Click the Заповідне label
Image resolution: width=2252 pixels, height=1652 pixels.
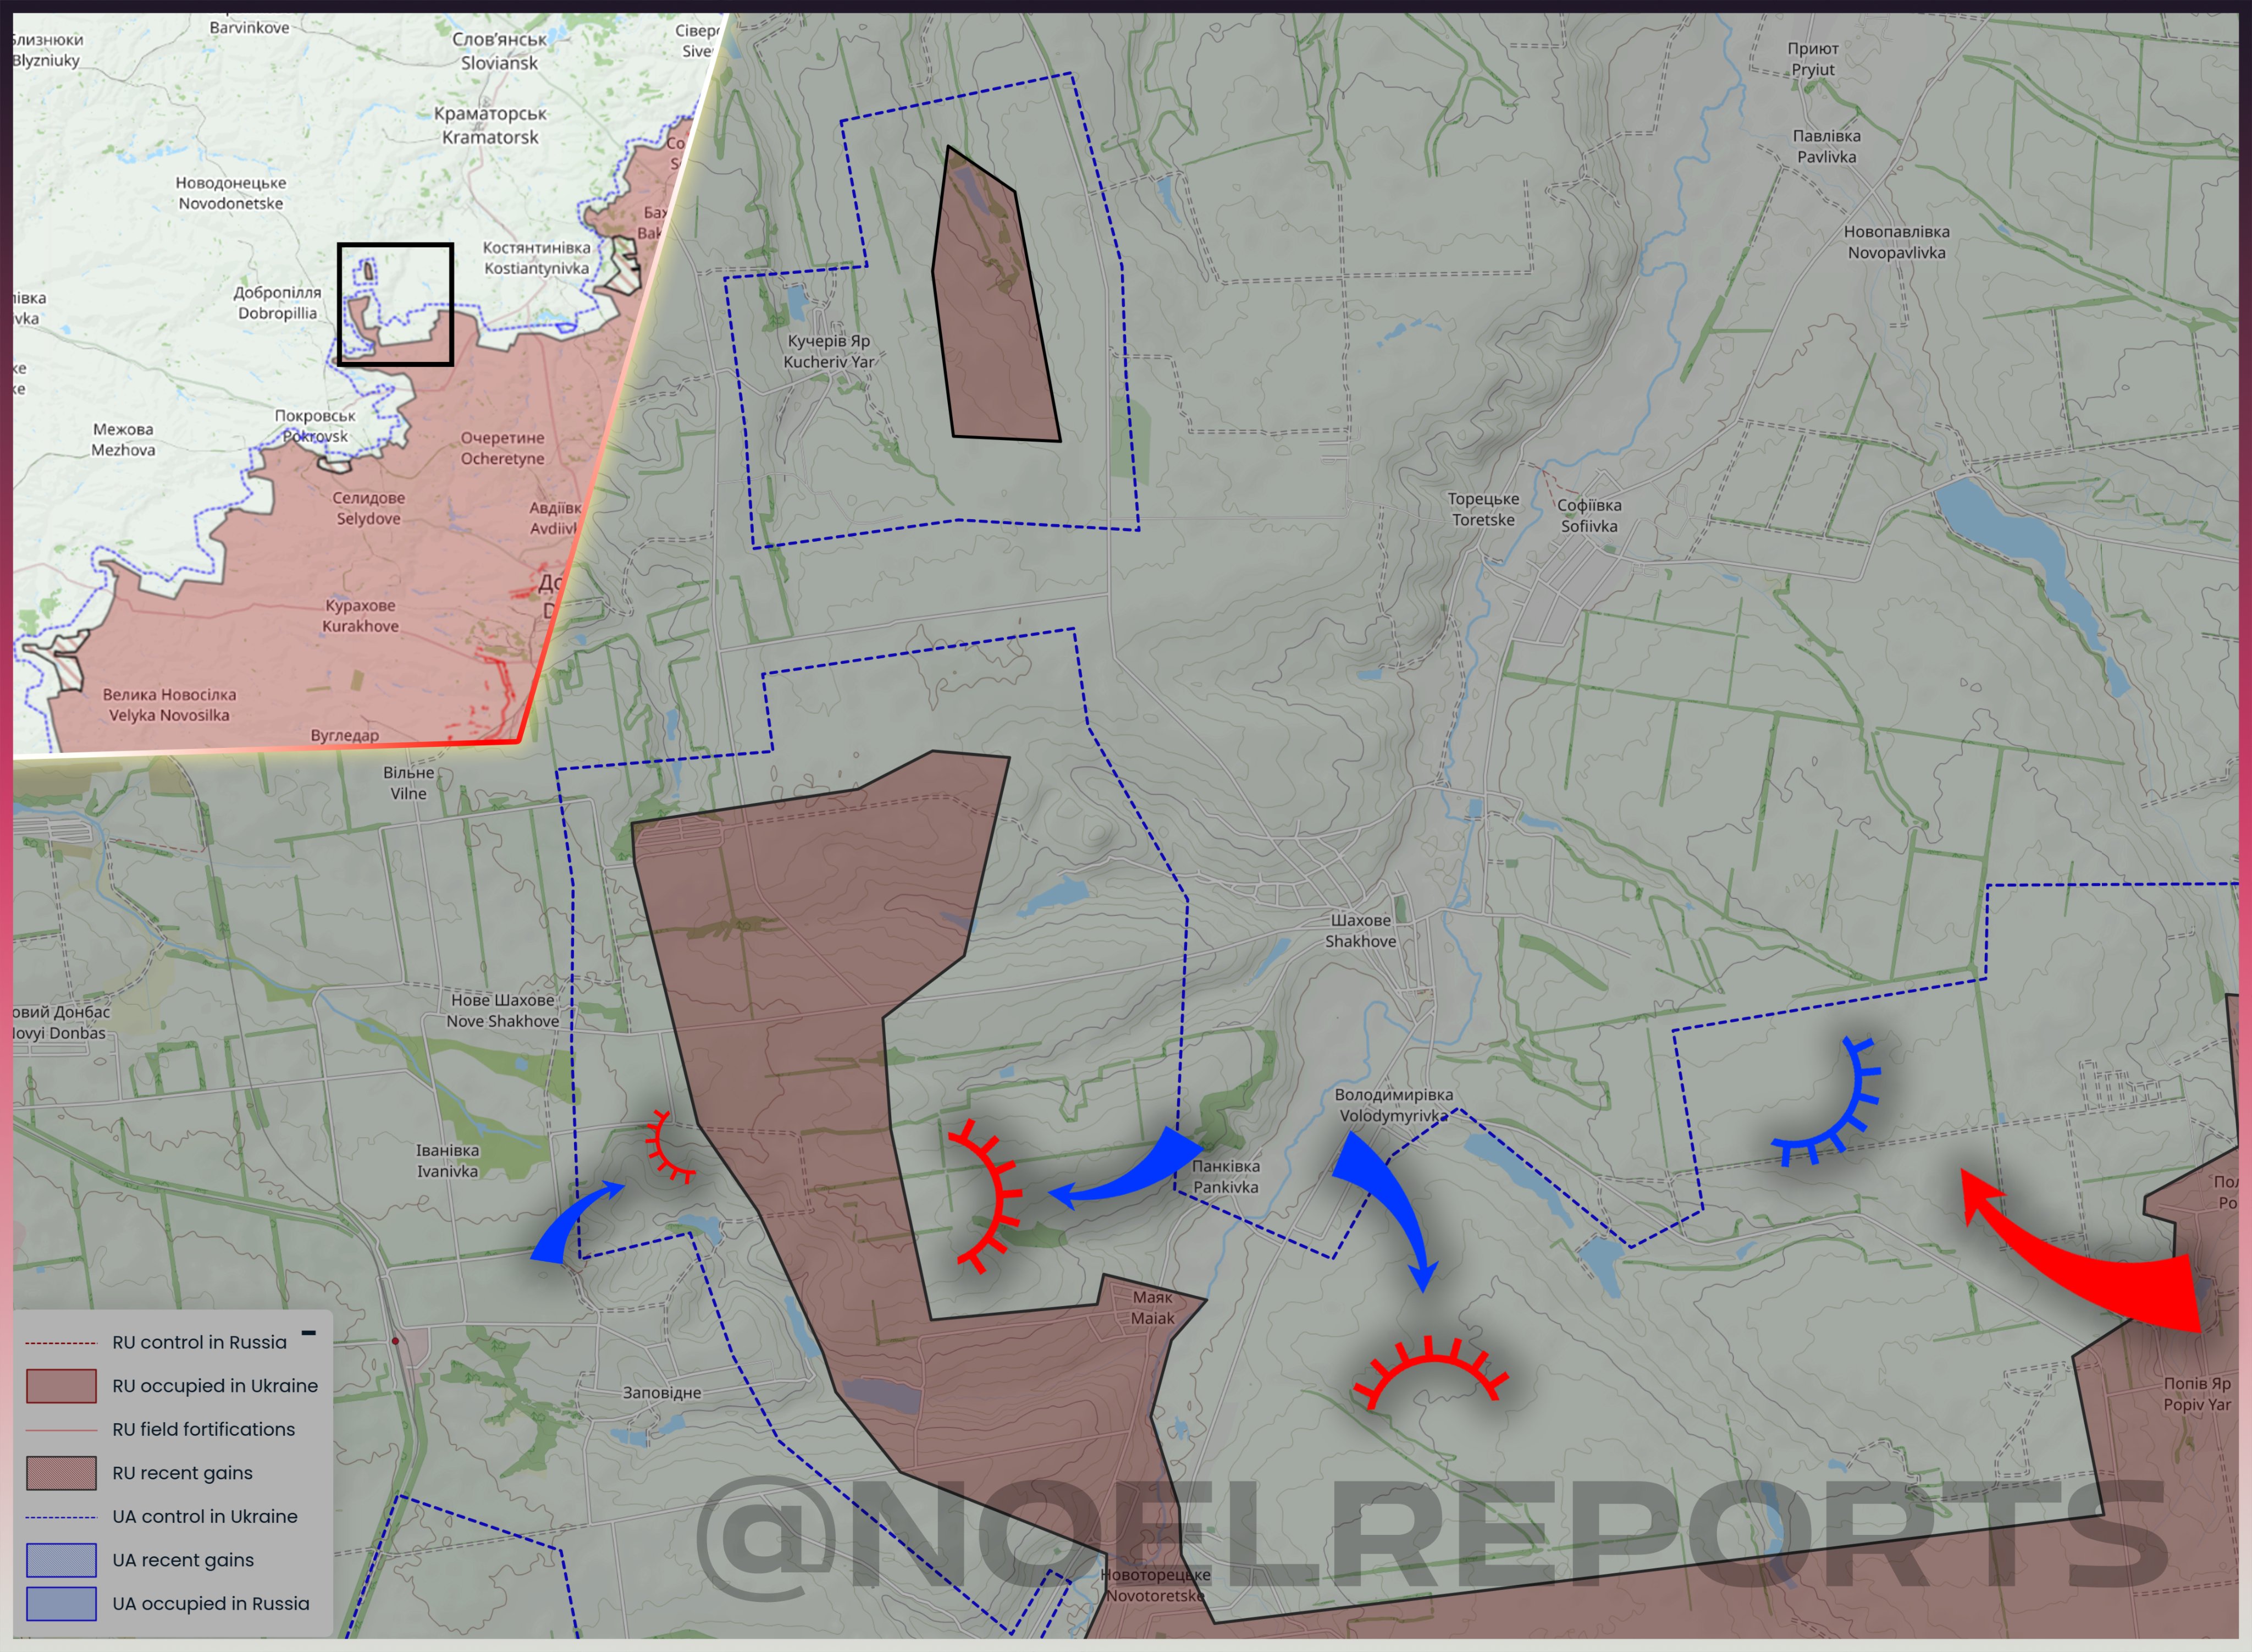pos(662,1393)
